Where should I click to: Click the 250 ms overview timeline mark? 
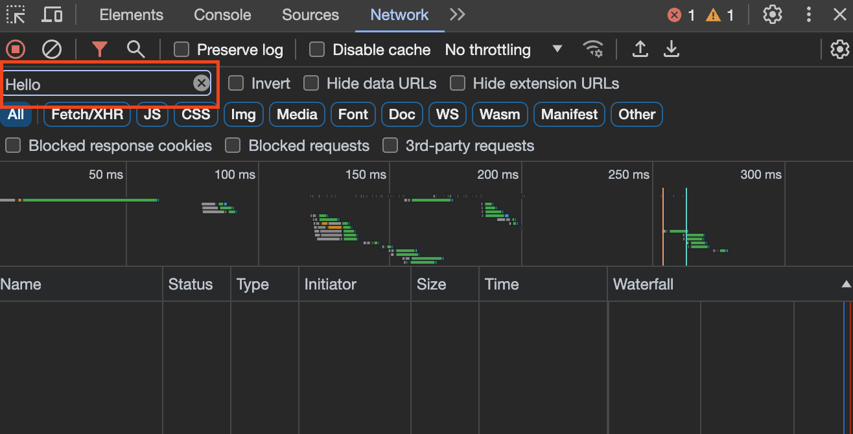tap(628, 174)
